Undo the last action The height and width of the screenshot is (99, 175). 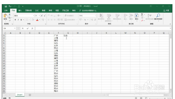coord(10,6)
